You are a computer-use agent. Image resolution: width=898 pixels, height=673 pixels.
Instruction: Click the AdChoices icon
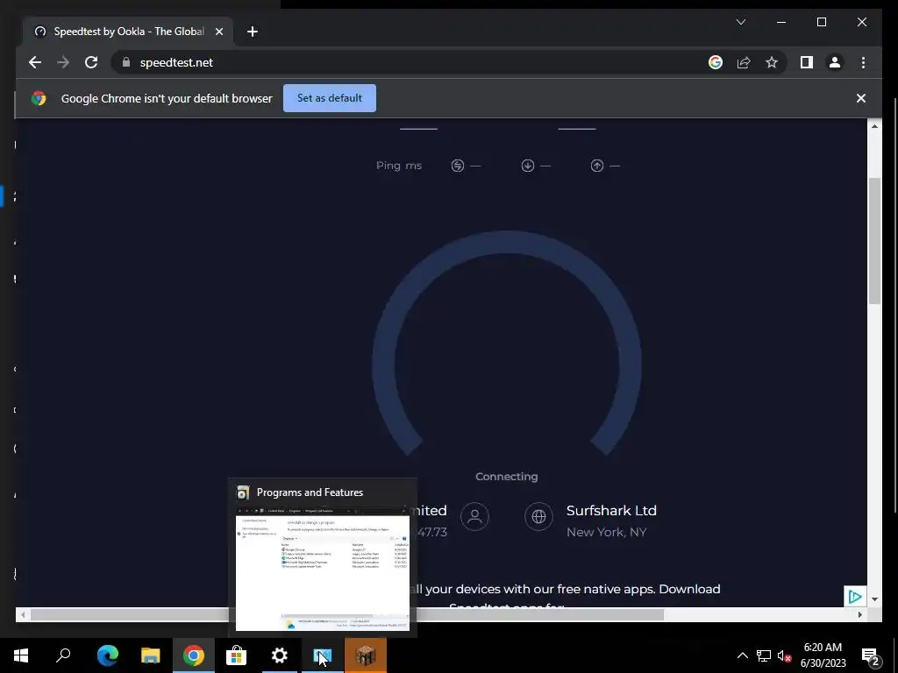click(854, 596)
